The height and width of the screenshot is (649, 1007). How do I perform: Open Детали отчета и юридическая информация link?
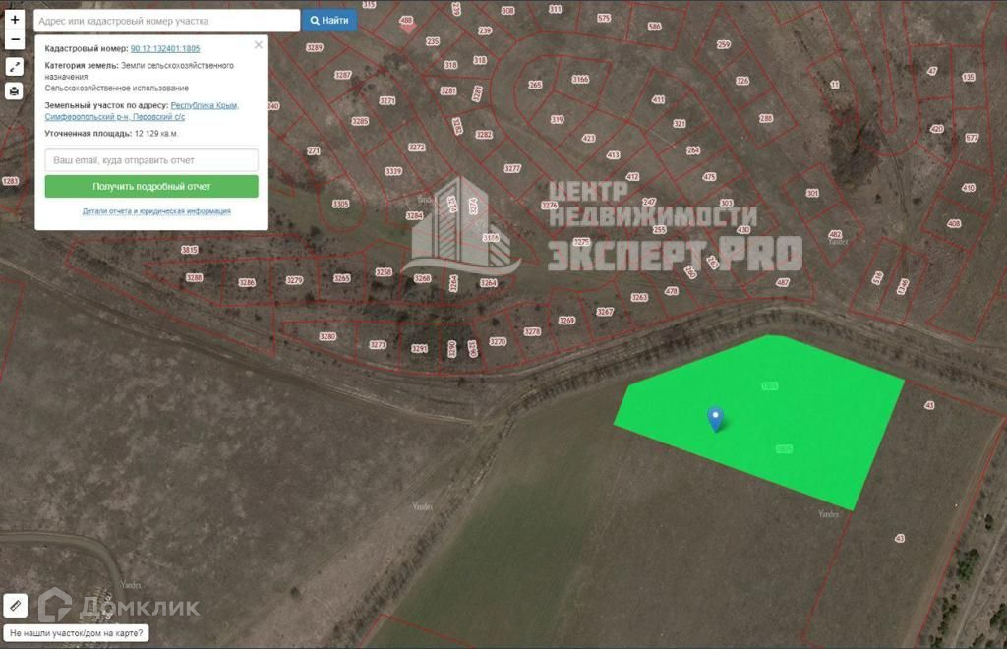click(156, 211)
